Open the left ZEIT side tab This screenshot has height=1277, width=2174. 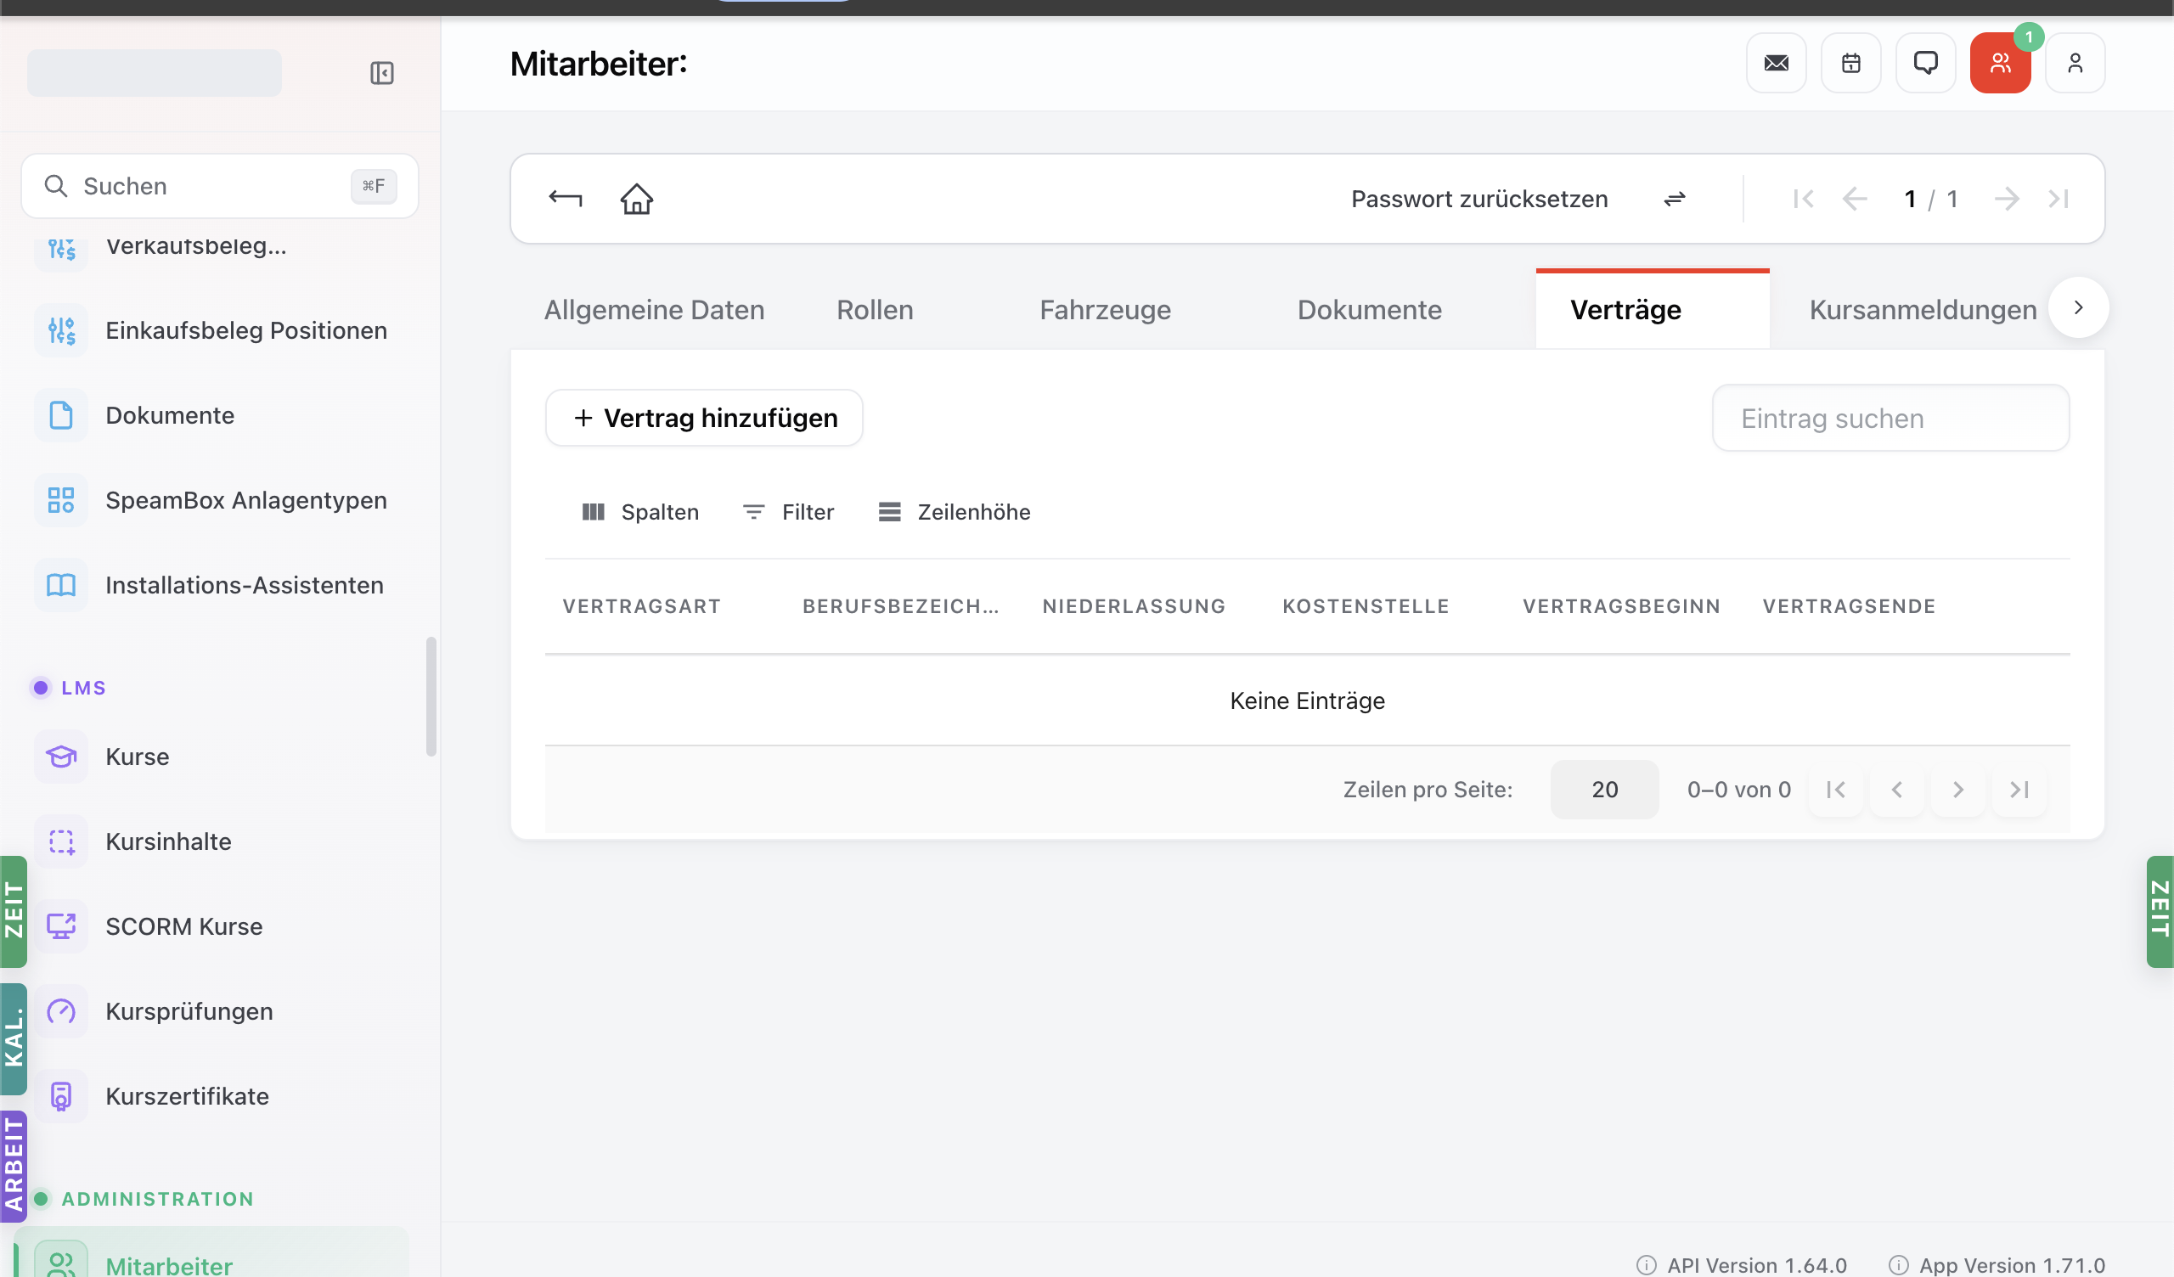[14, 911]
